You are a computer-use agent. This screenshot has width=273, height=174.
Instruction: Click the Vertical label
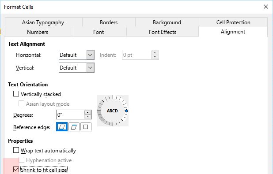25,68
